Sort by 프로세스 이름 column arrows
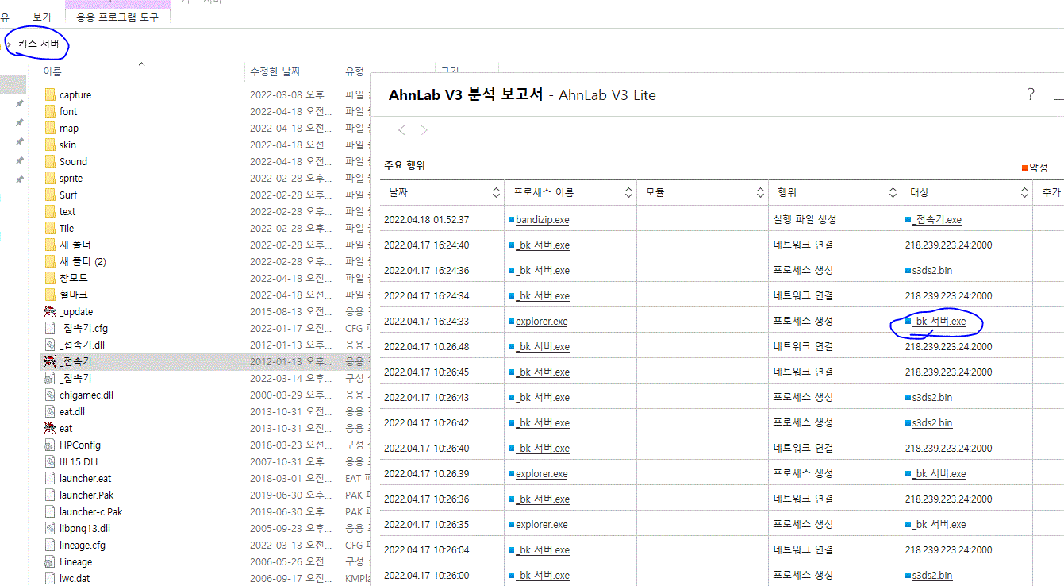The width and height of the screenshot is (1064, 586). [628, 192]
